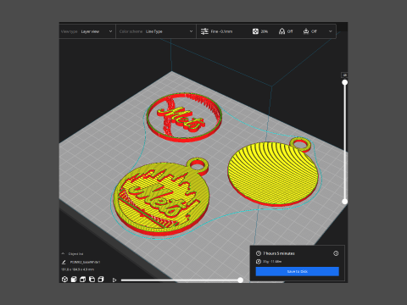The height and width of the screenshot is (305, 407).
Task: Open the View type dropdown showing Layer view
Action: (87, 31)
